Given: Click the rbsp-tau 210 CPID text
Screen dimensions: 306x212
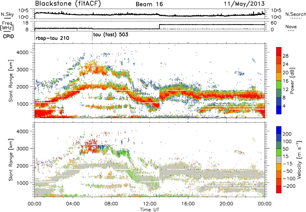Looking at the screenshot, I should (x=52, y=38).
